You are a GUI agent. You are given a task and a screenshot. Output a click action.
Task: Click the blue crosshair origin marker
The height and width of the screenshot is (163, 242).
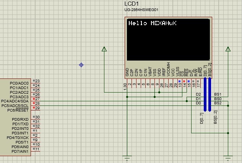[81, 65]
